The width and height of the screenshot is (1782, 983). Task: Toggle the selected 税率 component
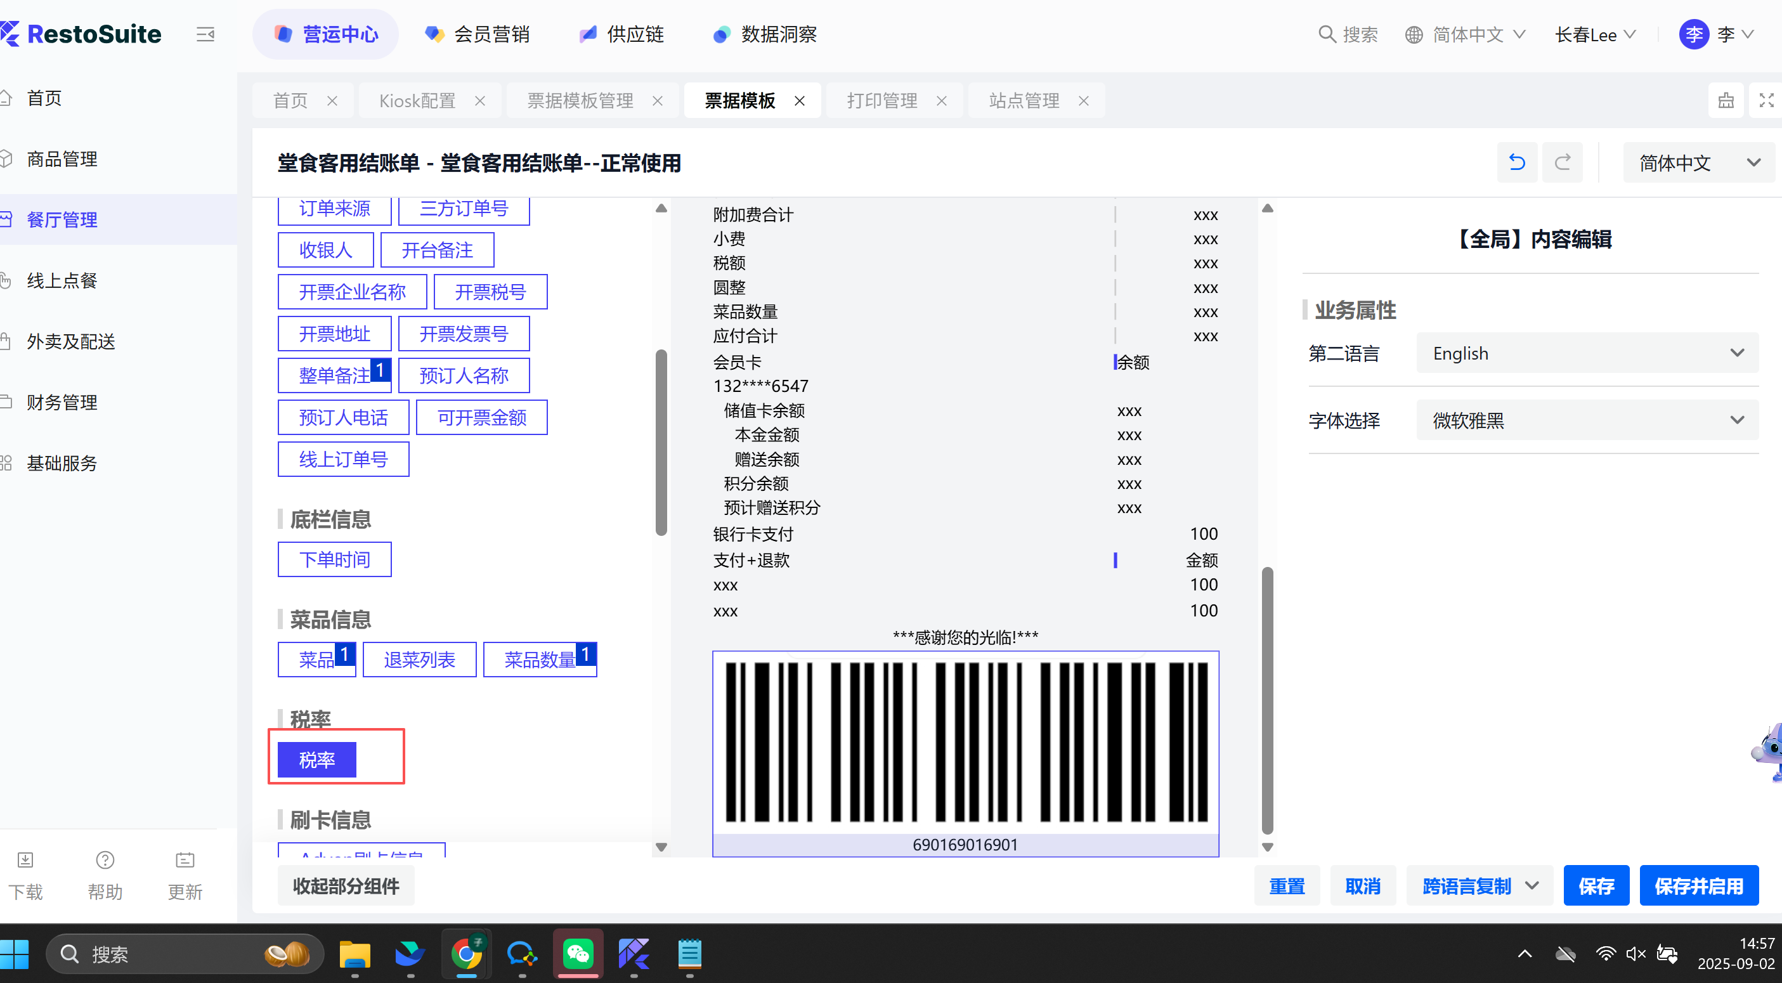(x=317, y=760)
